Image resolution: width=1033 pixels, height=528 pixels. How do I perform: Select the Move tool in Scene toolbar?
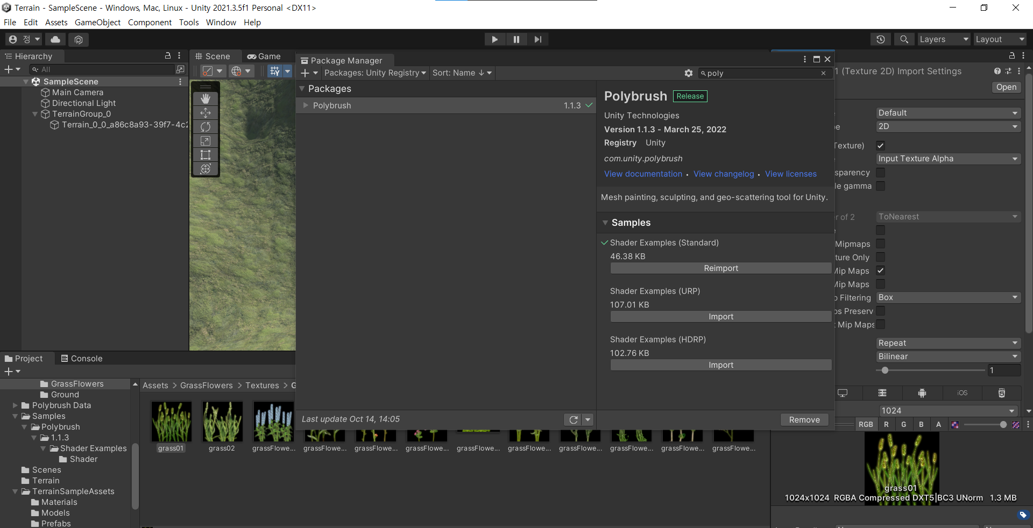206,113
